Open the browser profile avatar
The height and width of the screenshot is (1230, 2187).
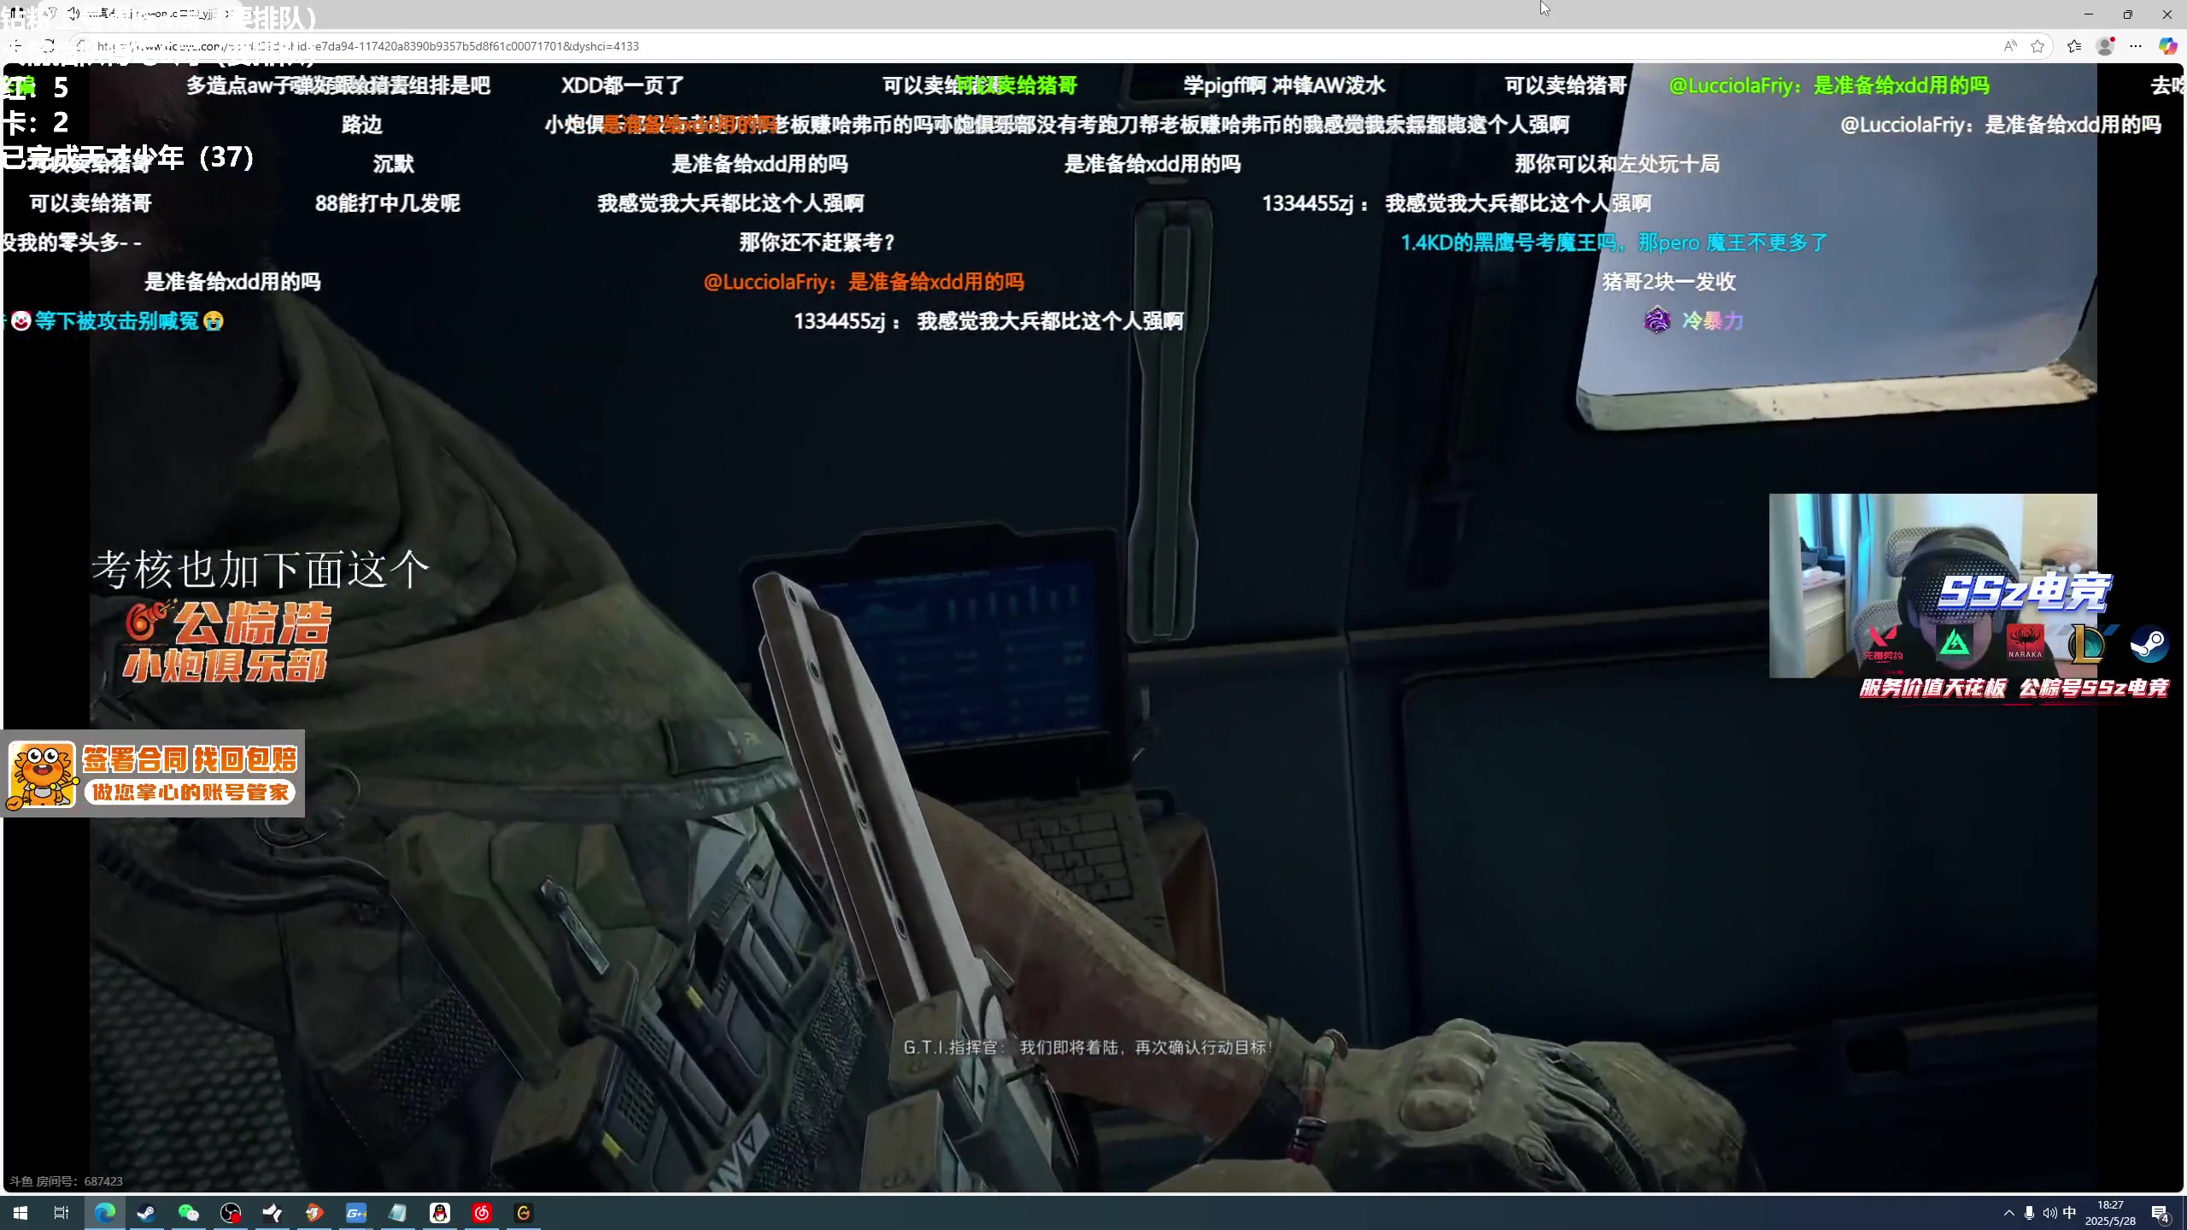(2106, 46)
